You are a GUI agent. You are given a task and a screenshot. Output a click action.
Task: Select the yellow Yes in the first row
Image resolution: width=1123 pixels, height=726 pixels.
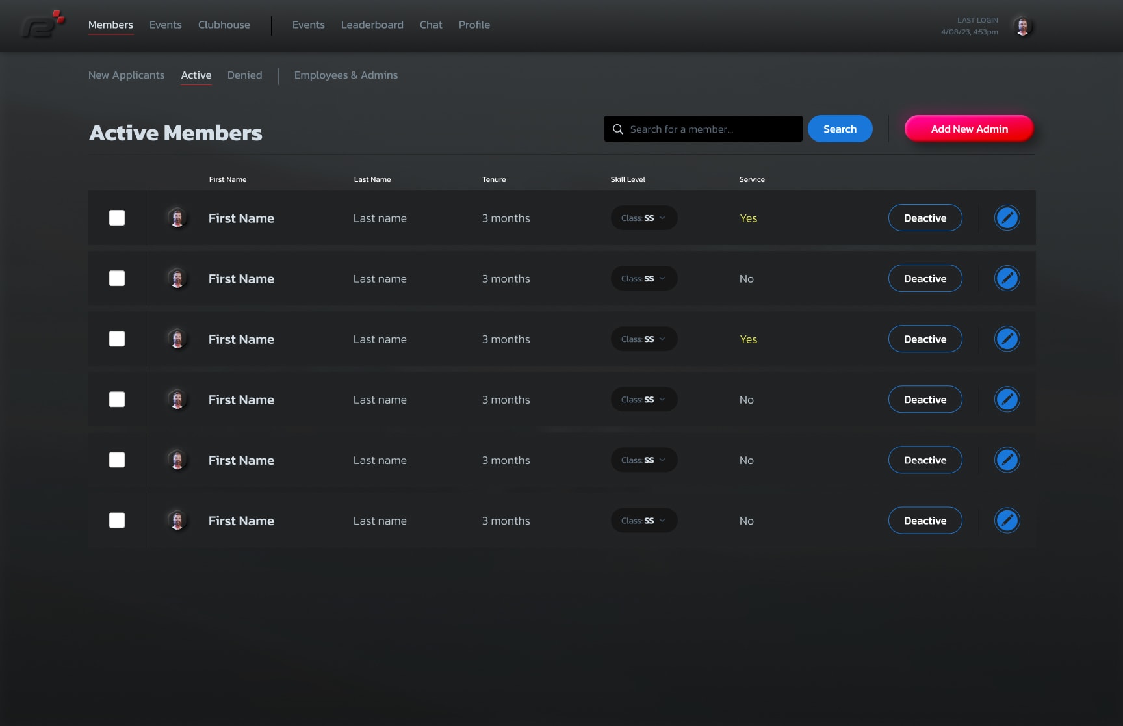749,218
